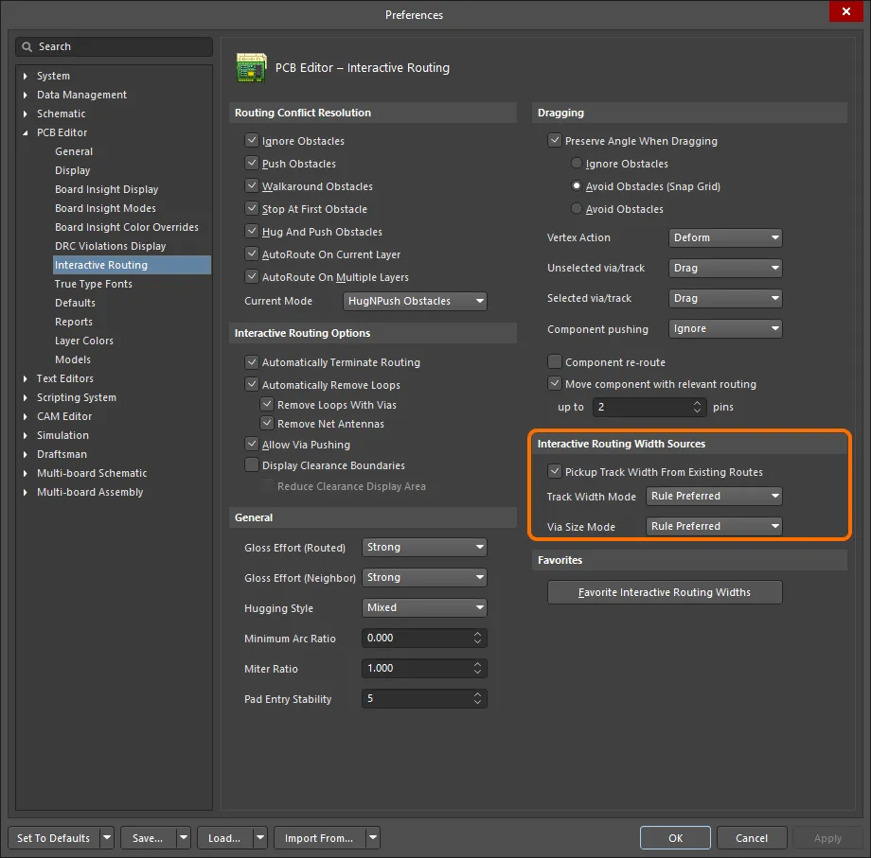This screenshot has width=871, height=858.
Task: Toggle Hug And Push Obstacles checkbox
Action: click(x=252, y=232)
